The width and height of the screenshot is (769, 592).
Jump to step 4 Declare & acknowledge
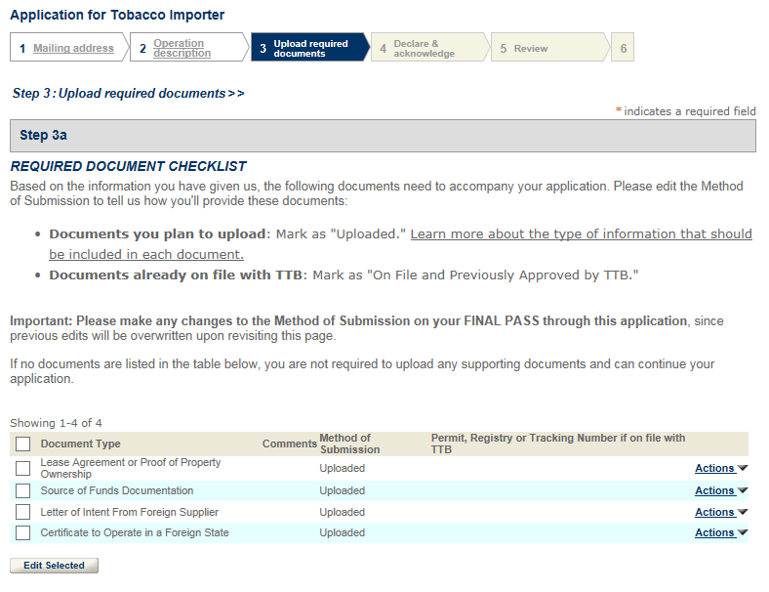[x=424, y=48]
